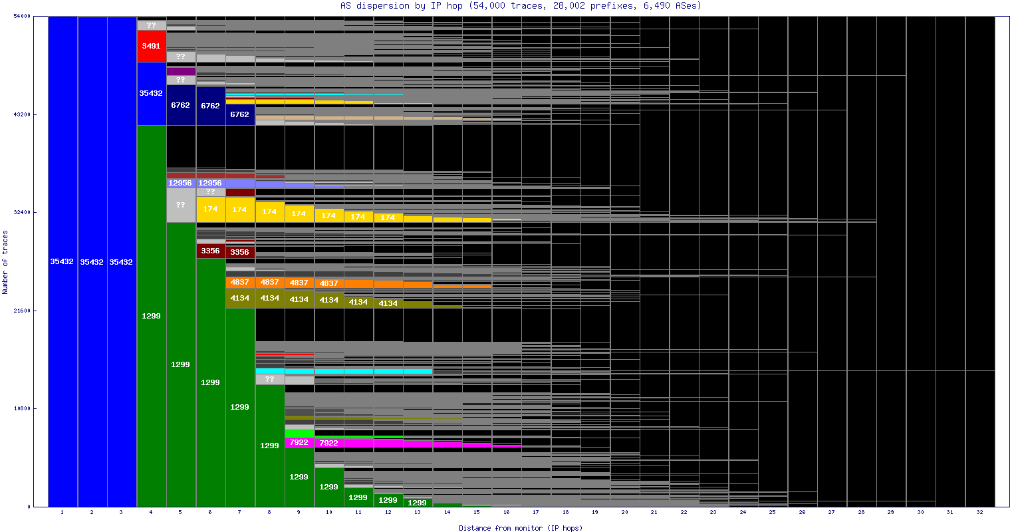Click the olive 4134 segment at hop 8
The image size is (1010, 532).
(x=270, y=298)
